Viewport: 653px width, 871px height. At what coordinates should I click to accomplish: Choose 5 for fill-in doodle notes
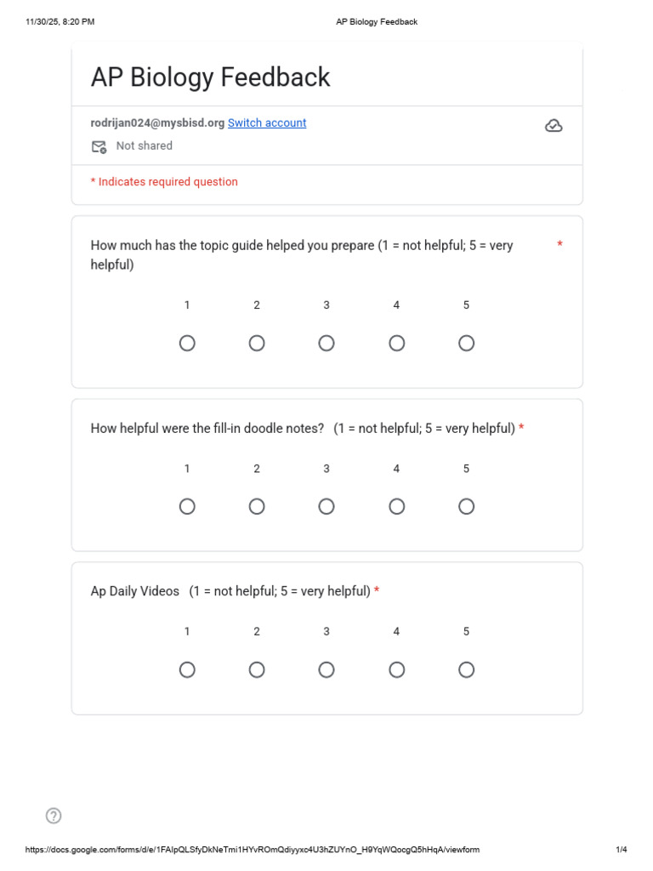pos(466,506)
